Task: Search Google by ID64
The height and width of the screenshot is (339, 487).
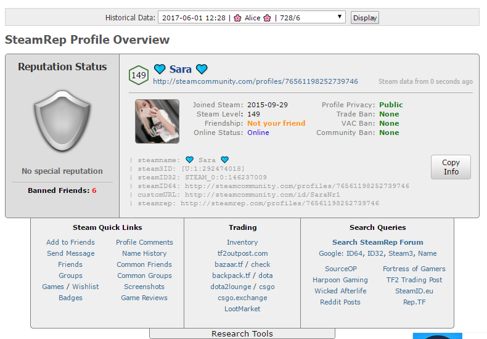Action: 354,253
